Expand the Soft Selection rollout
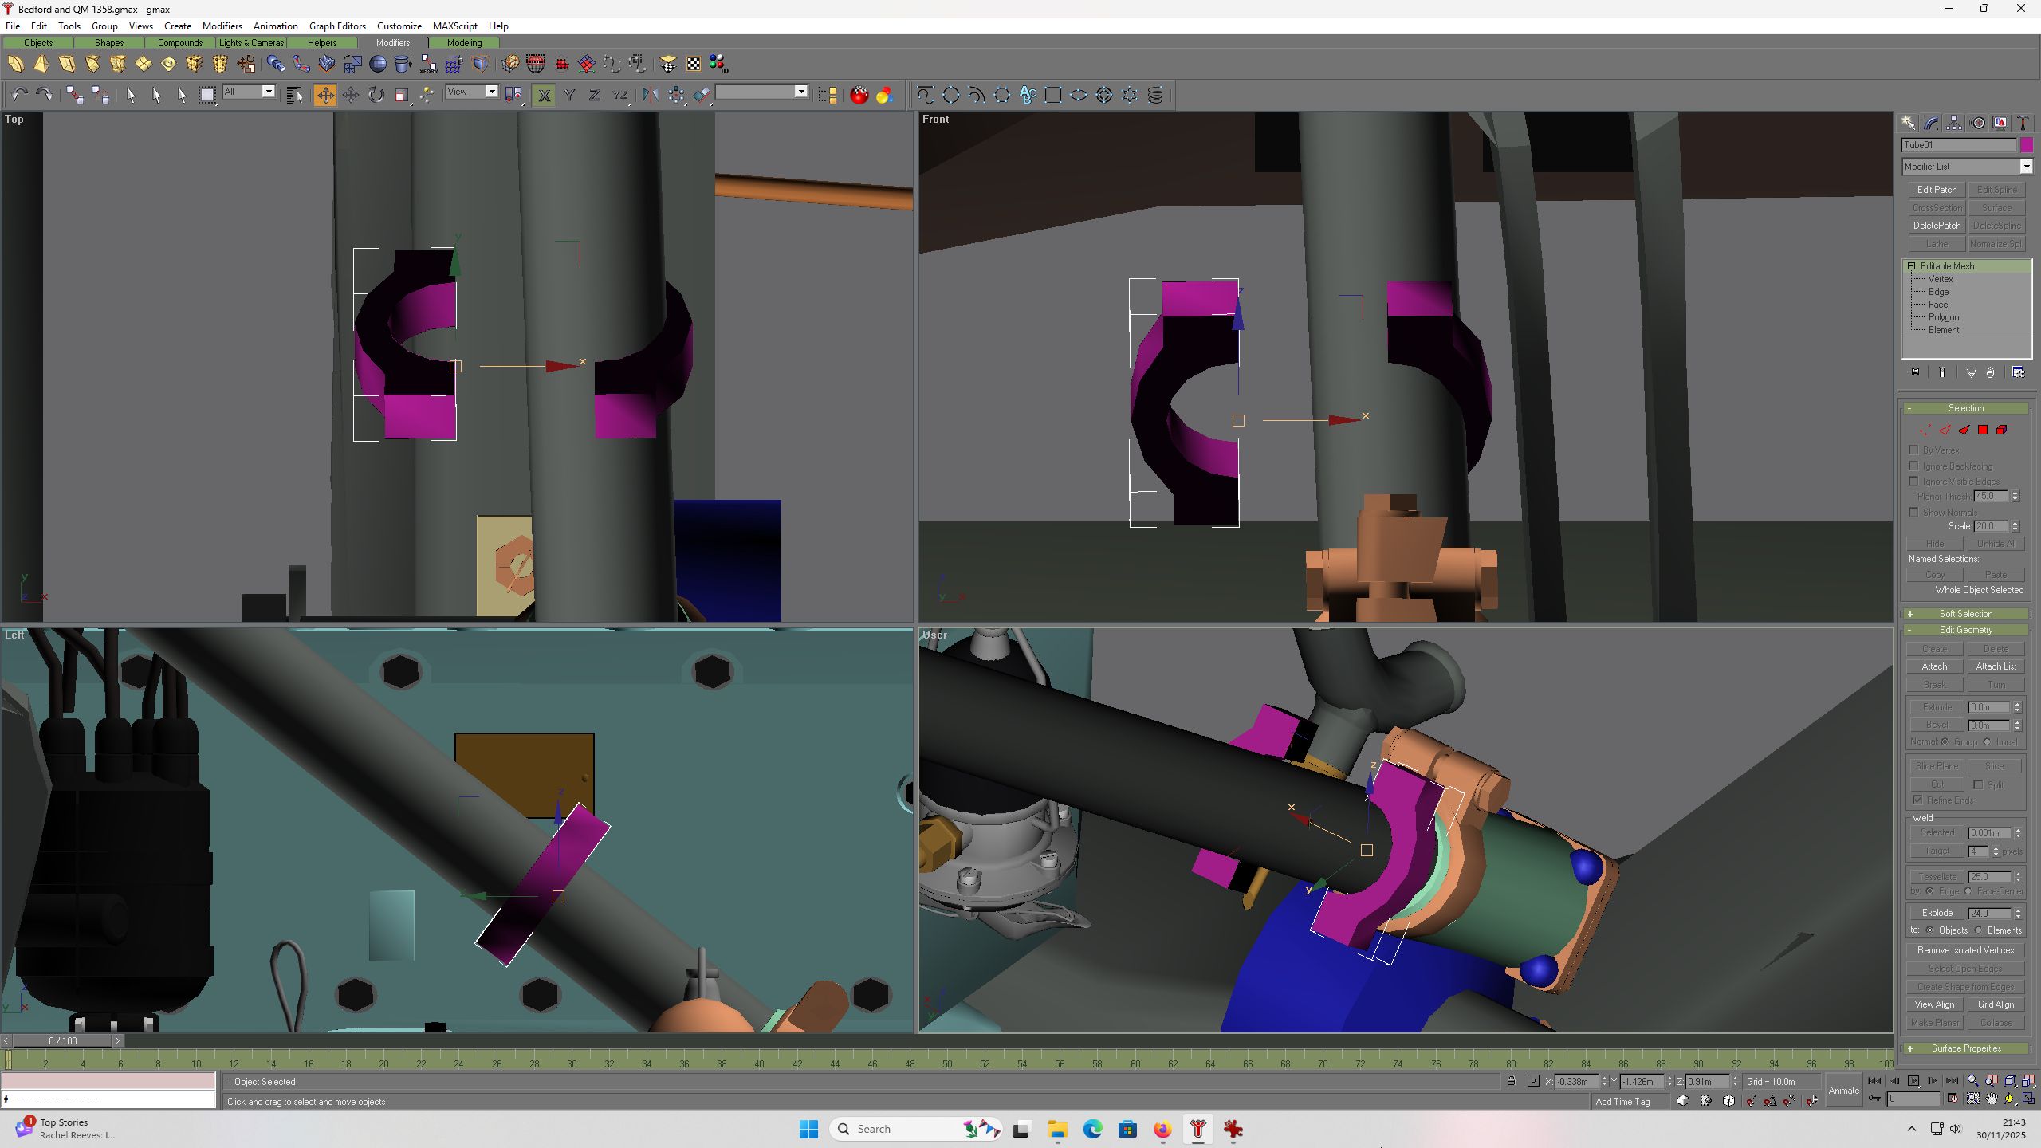Viewport: 2041px width, 1148px height. [x=1966, y=614]
